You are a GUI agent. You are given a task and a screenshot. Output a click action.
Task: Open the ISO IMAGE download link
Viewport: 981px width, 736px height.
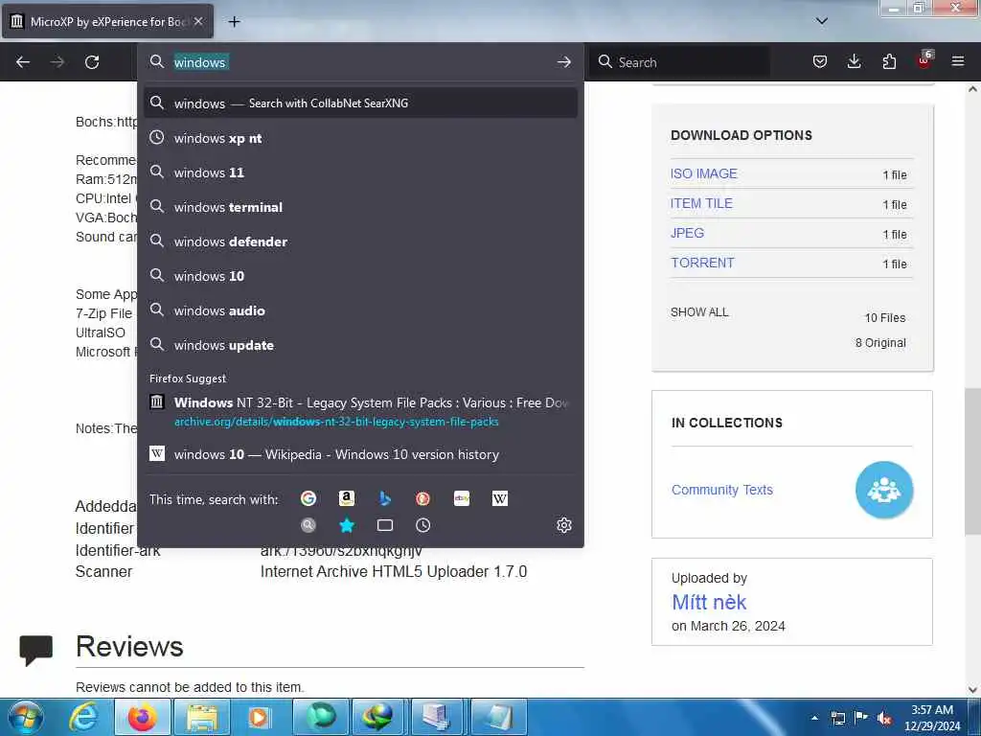(x=704, y=173)
